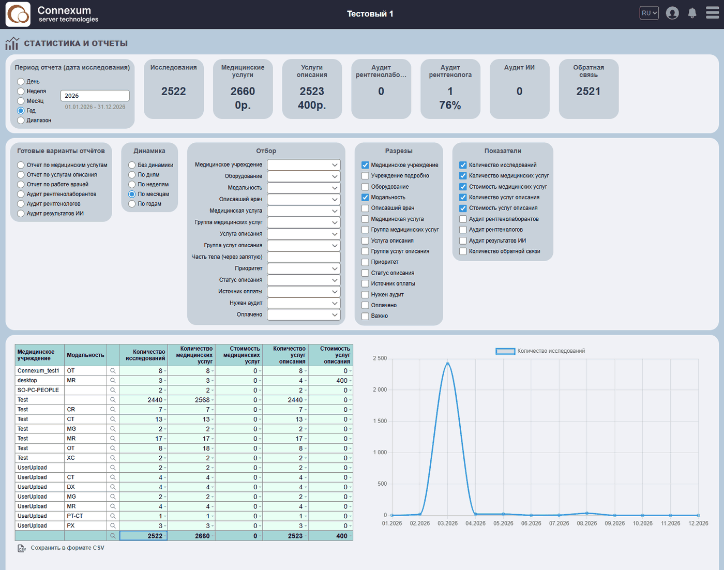Set dynamics to 'По неделям'
The height and width of the screenshot is (570, 724).
pyautogui.click(x=132, y=185)
